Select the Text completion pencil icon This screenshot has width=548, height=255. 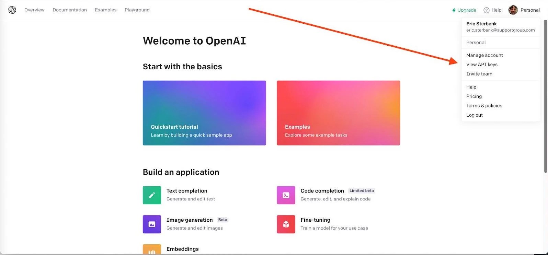tap(152, 195)
